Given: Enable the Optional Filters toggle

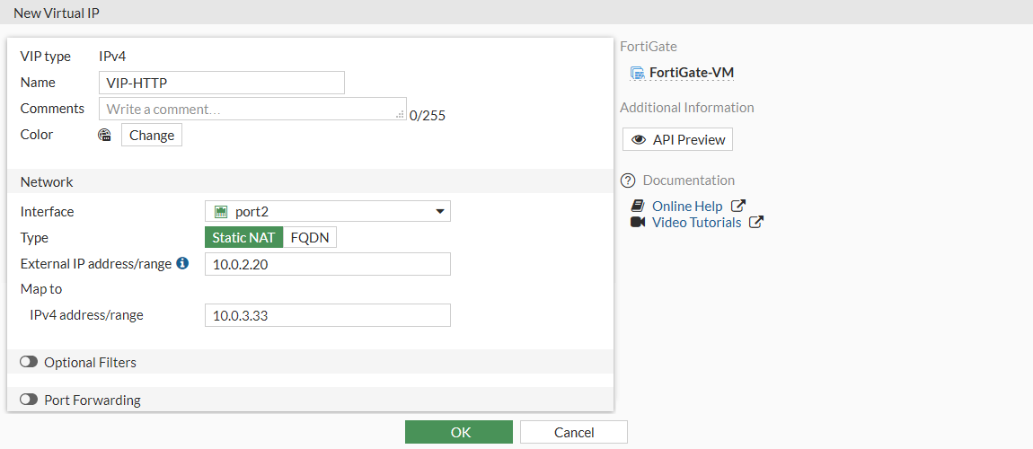Looking at the screenshot, I should tap(29, 362).
